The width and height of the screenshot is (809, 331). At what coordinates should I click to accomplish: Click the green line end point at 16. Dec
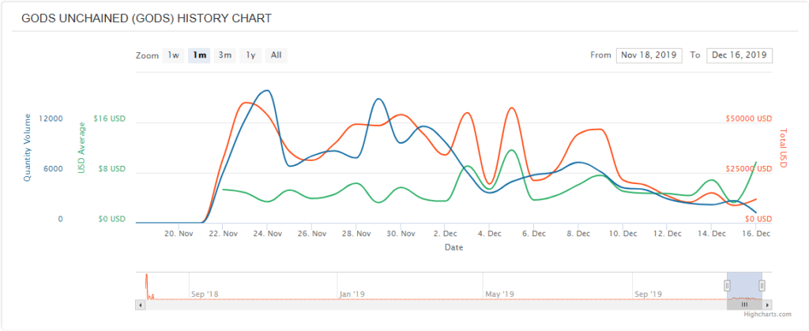(756, 163)
